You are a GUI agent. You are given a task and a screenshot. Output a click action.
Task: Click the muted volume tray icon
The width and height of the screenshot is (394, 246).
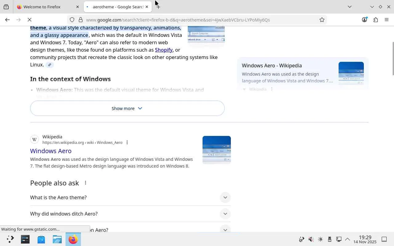pyautogui.click(x=311, y=239)
